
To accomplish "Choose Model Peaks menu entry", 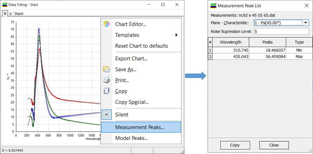I will (x=131, y=138).
